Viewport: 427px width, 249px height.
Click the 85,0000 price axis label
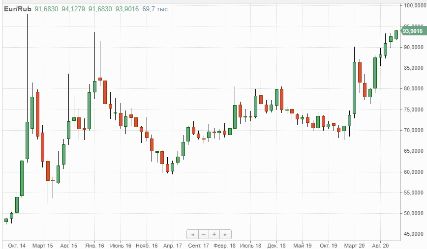coord(413,68)
